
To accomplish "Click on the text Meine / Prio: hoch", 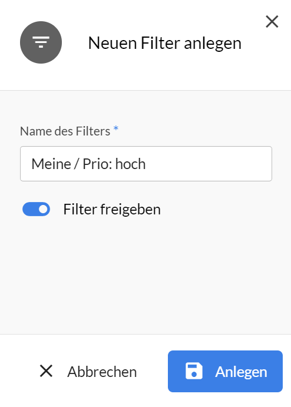I will click(x=88, y=164).
